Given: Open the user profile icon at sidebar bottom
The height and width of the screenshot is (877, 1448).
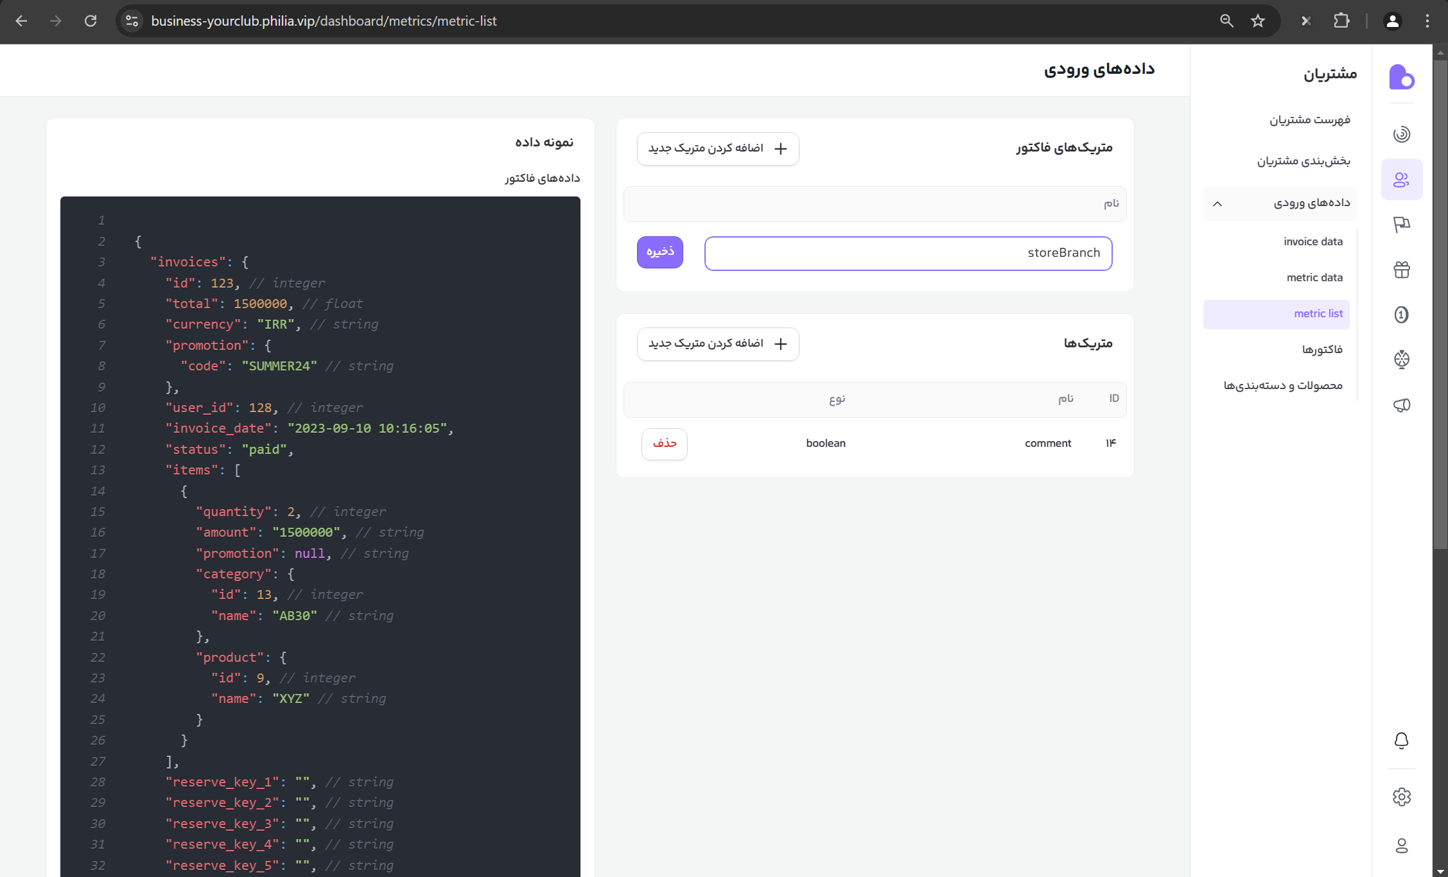Looking at the screenshot, I should coord(1401,846).
